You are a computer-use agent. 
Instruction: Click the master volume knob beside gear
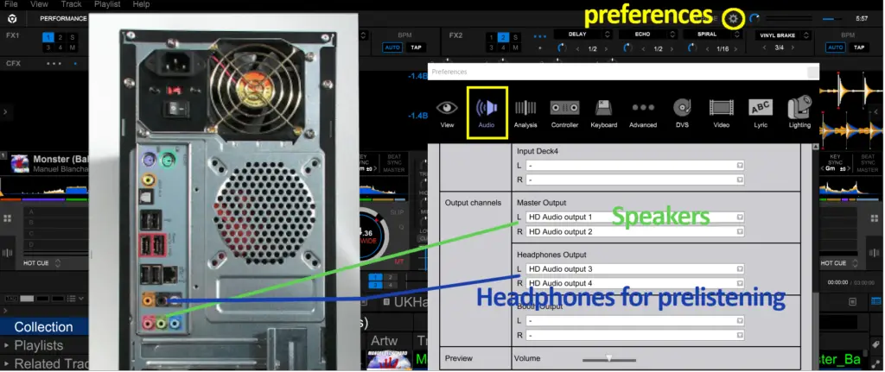tap(754, 19)
